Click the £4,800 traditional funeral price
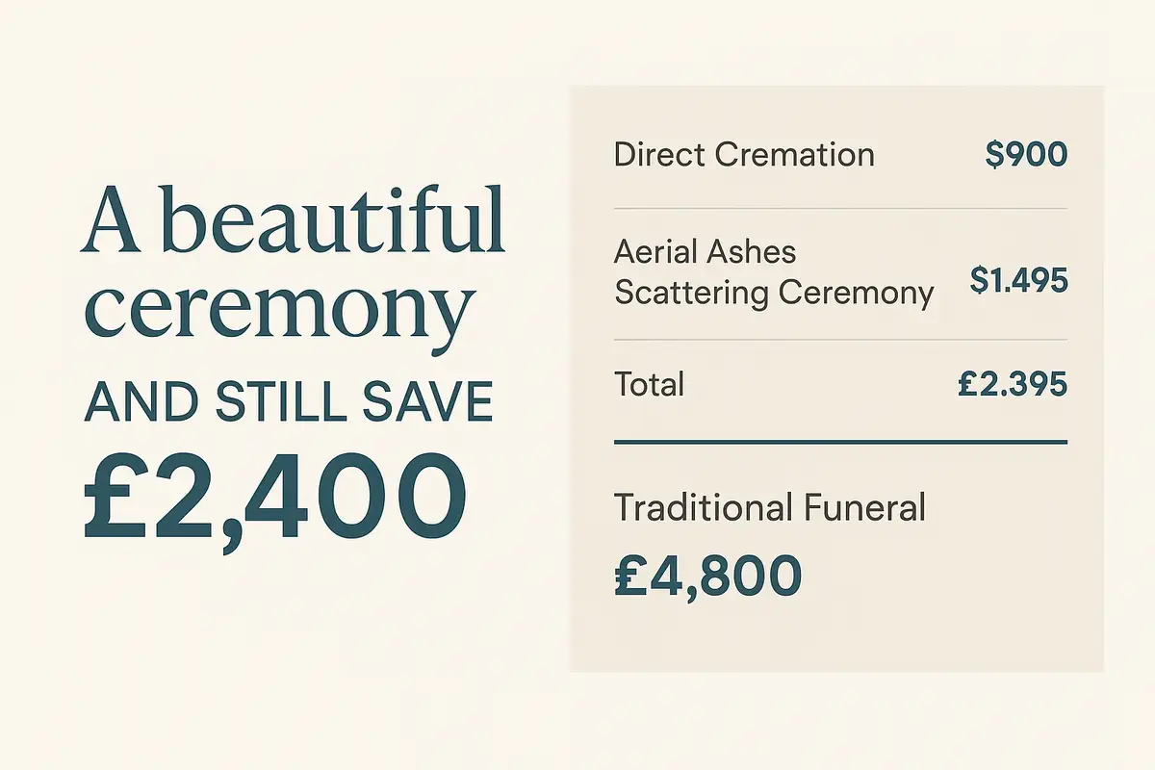The width and height of the screenshot is (1155, 770). pyautogui.click(x=707, y=577)
